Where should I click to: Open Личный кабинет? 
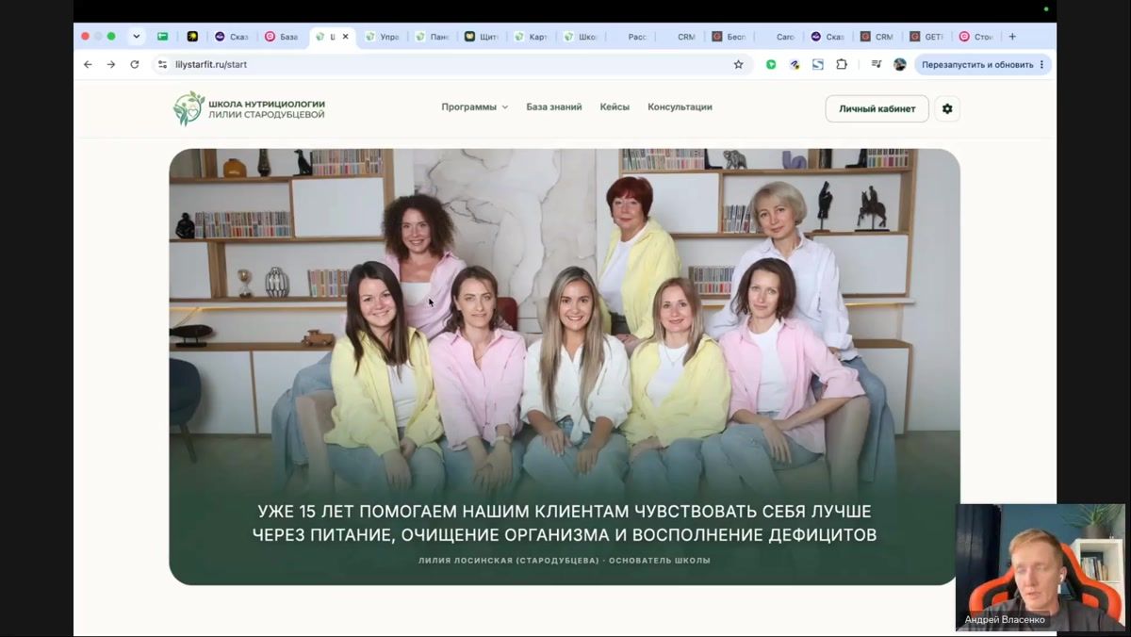[877, 108]
